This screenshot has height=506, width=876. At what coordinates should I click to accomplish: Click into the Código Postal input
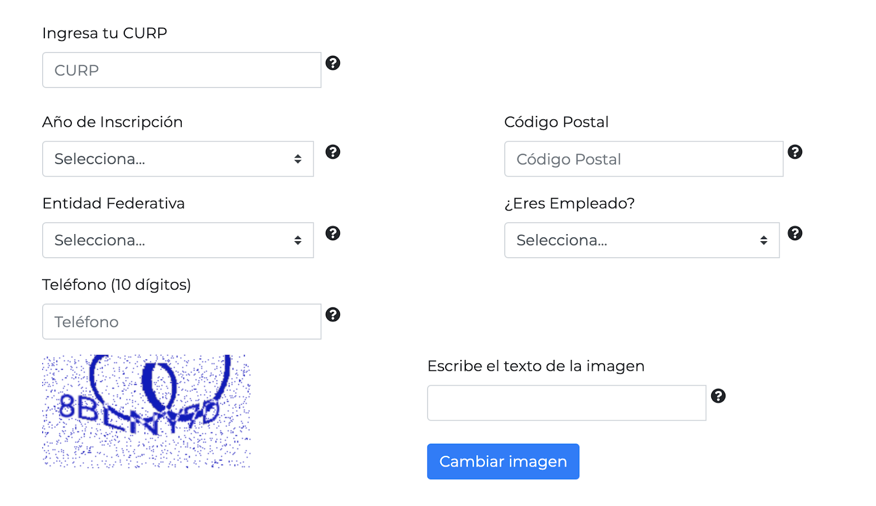tap(644, 159)
